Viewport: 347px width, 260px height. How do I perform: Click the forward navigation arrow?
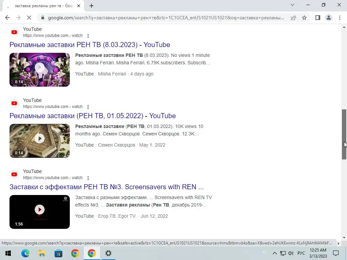[18, 18]
